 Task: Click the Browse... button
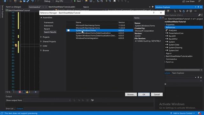coord(131,95)
